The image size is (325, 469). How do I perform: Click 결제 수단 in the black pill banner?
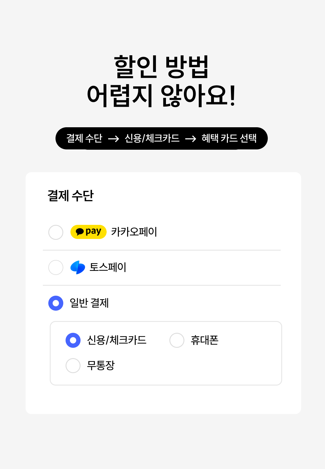click(x=84, y=138)
